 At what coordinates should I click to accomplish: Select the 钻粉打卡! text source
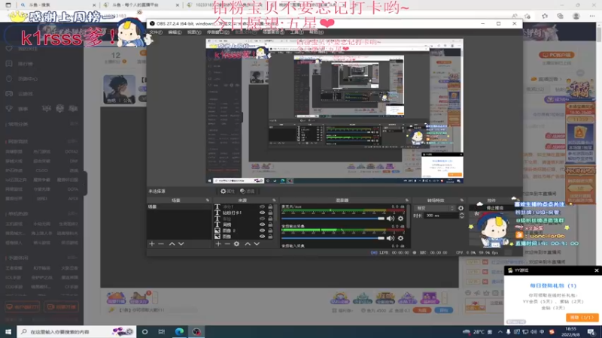click(x=233, y=213)
